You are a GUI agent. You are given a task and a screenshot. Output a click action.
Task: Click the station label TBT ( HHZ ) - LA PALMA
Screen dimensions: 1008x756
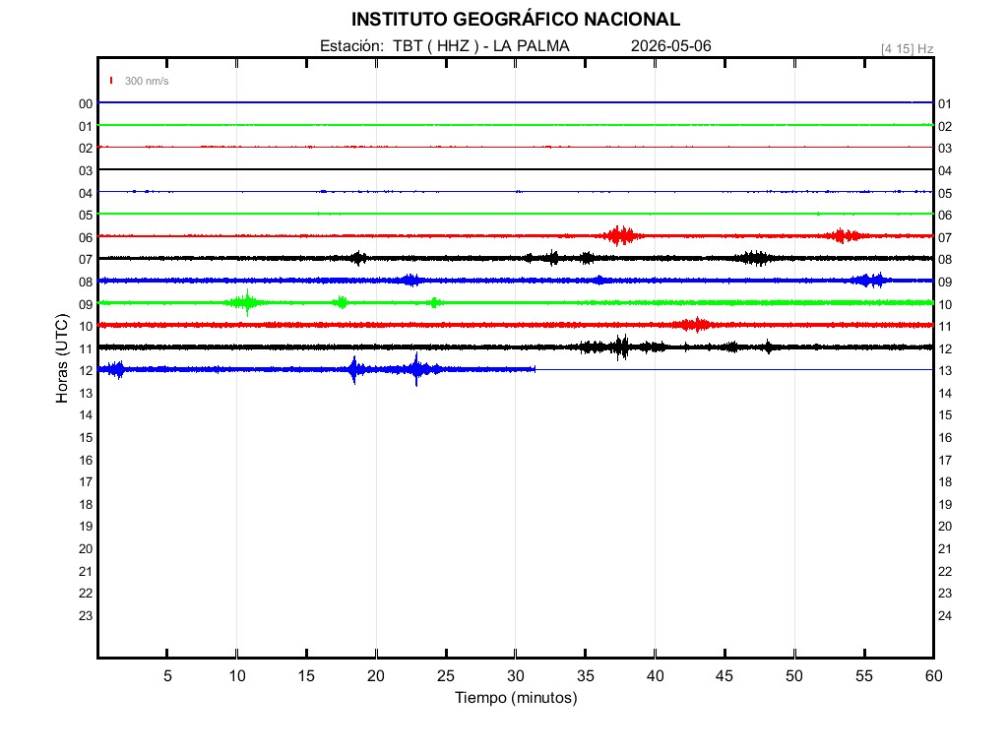pos(480,45)
